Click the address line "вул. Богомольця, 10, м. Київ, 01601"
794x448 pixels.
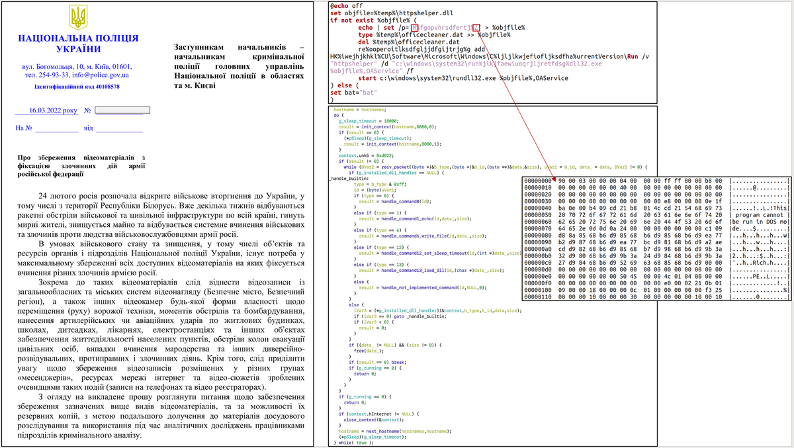77,67
